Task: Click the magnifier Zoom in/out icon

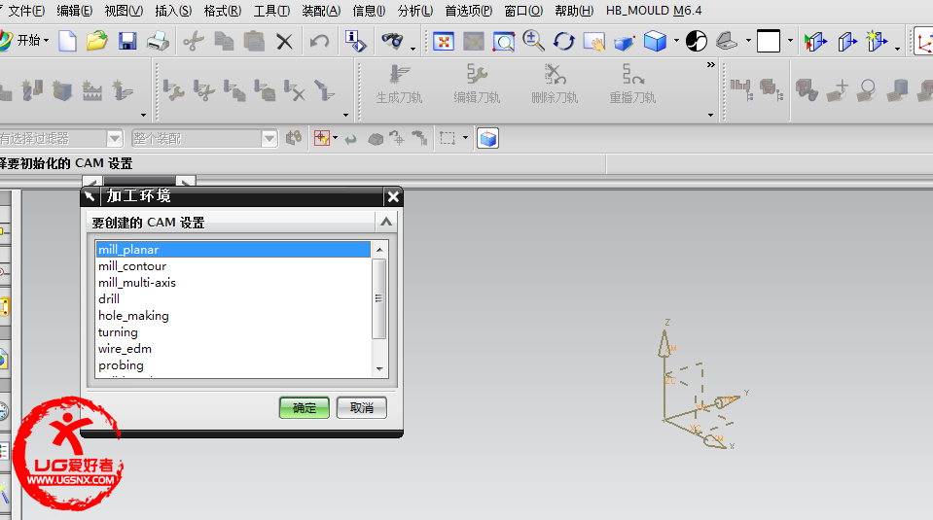Action: click(x=533, y=41)
